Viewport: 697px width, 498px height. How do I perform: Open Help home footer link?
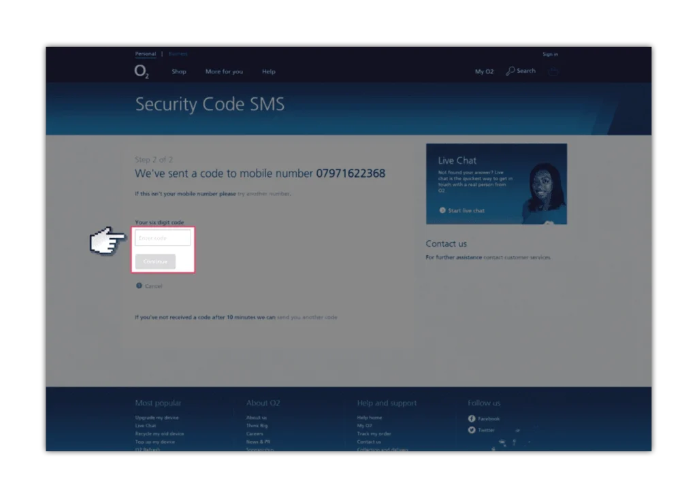coord(370,418)
